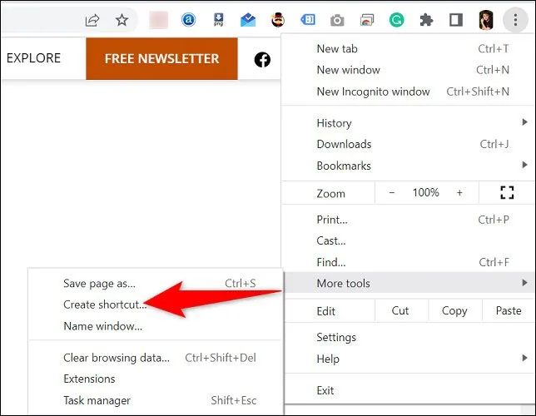The height and width of the screenshot is (416, 536).
Task: Click the EXPLORE link
Action: 33,58
